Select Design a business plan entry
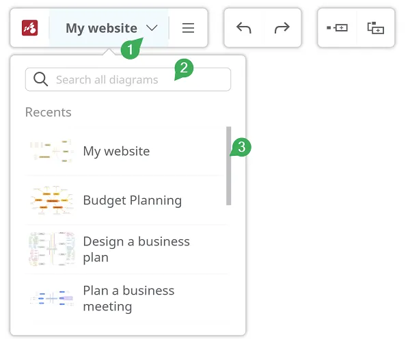This screenshot has width=410, height=350. (x=136, y=250)
